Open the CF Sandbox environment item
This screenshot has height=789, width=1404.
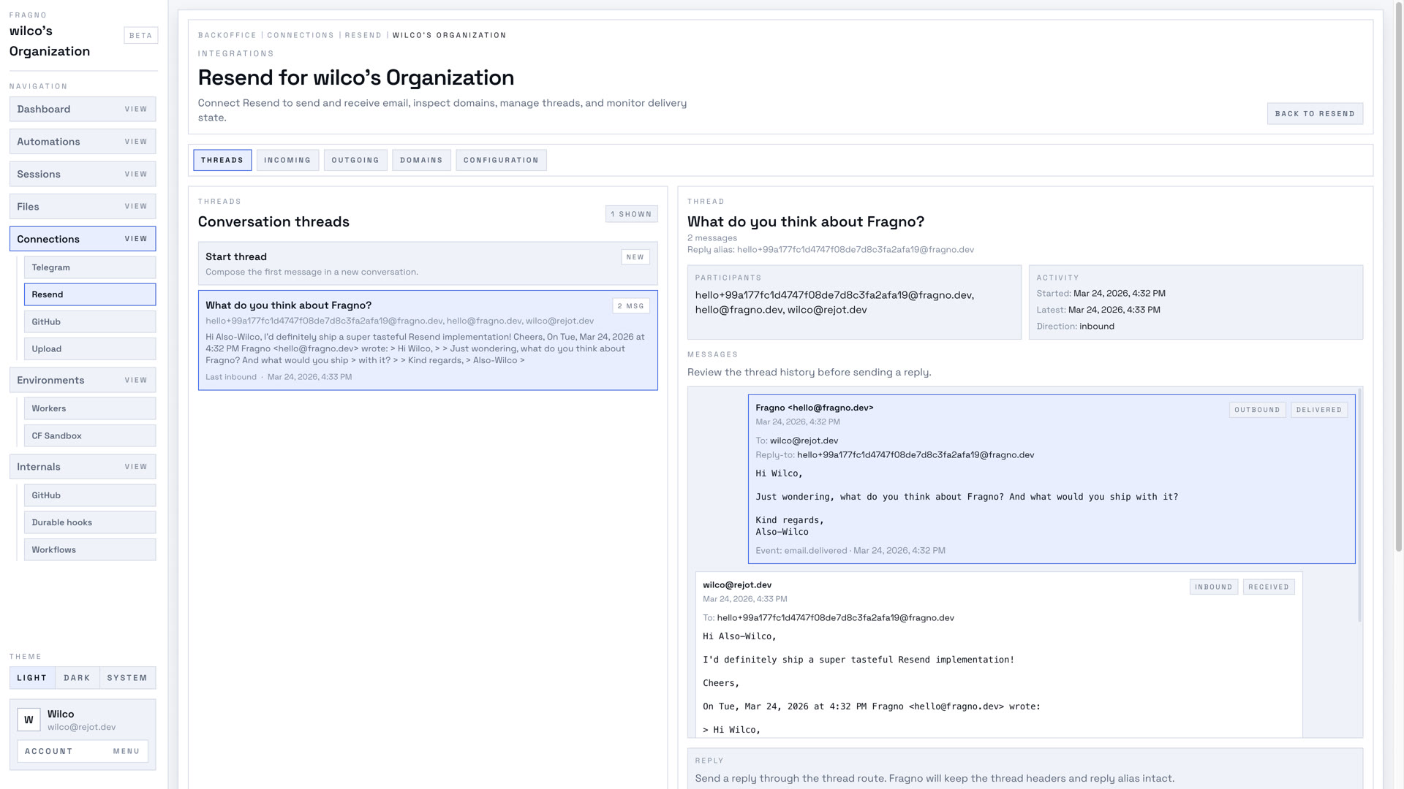click(90, 435)
